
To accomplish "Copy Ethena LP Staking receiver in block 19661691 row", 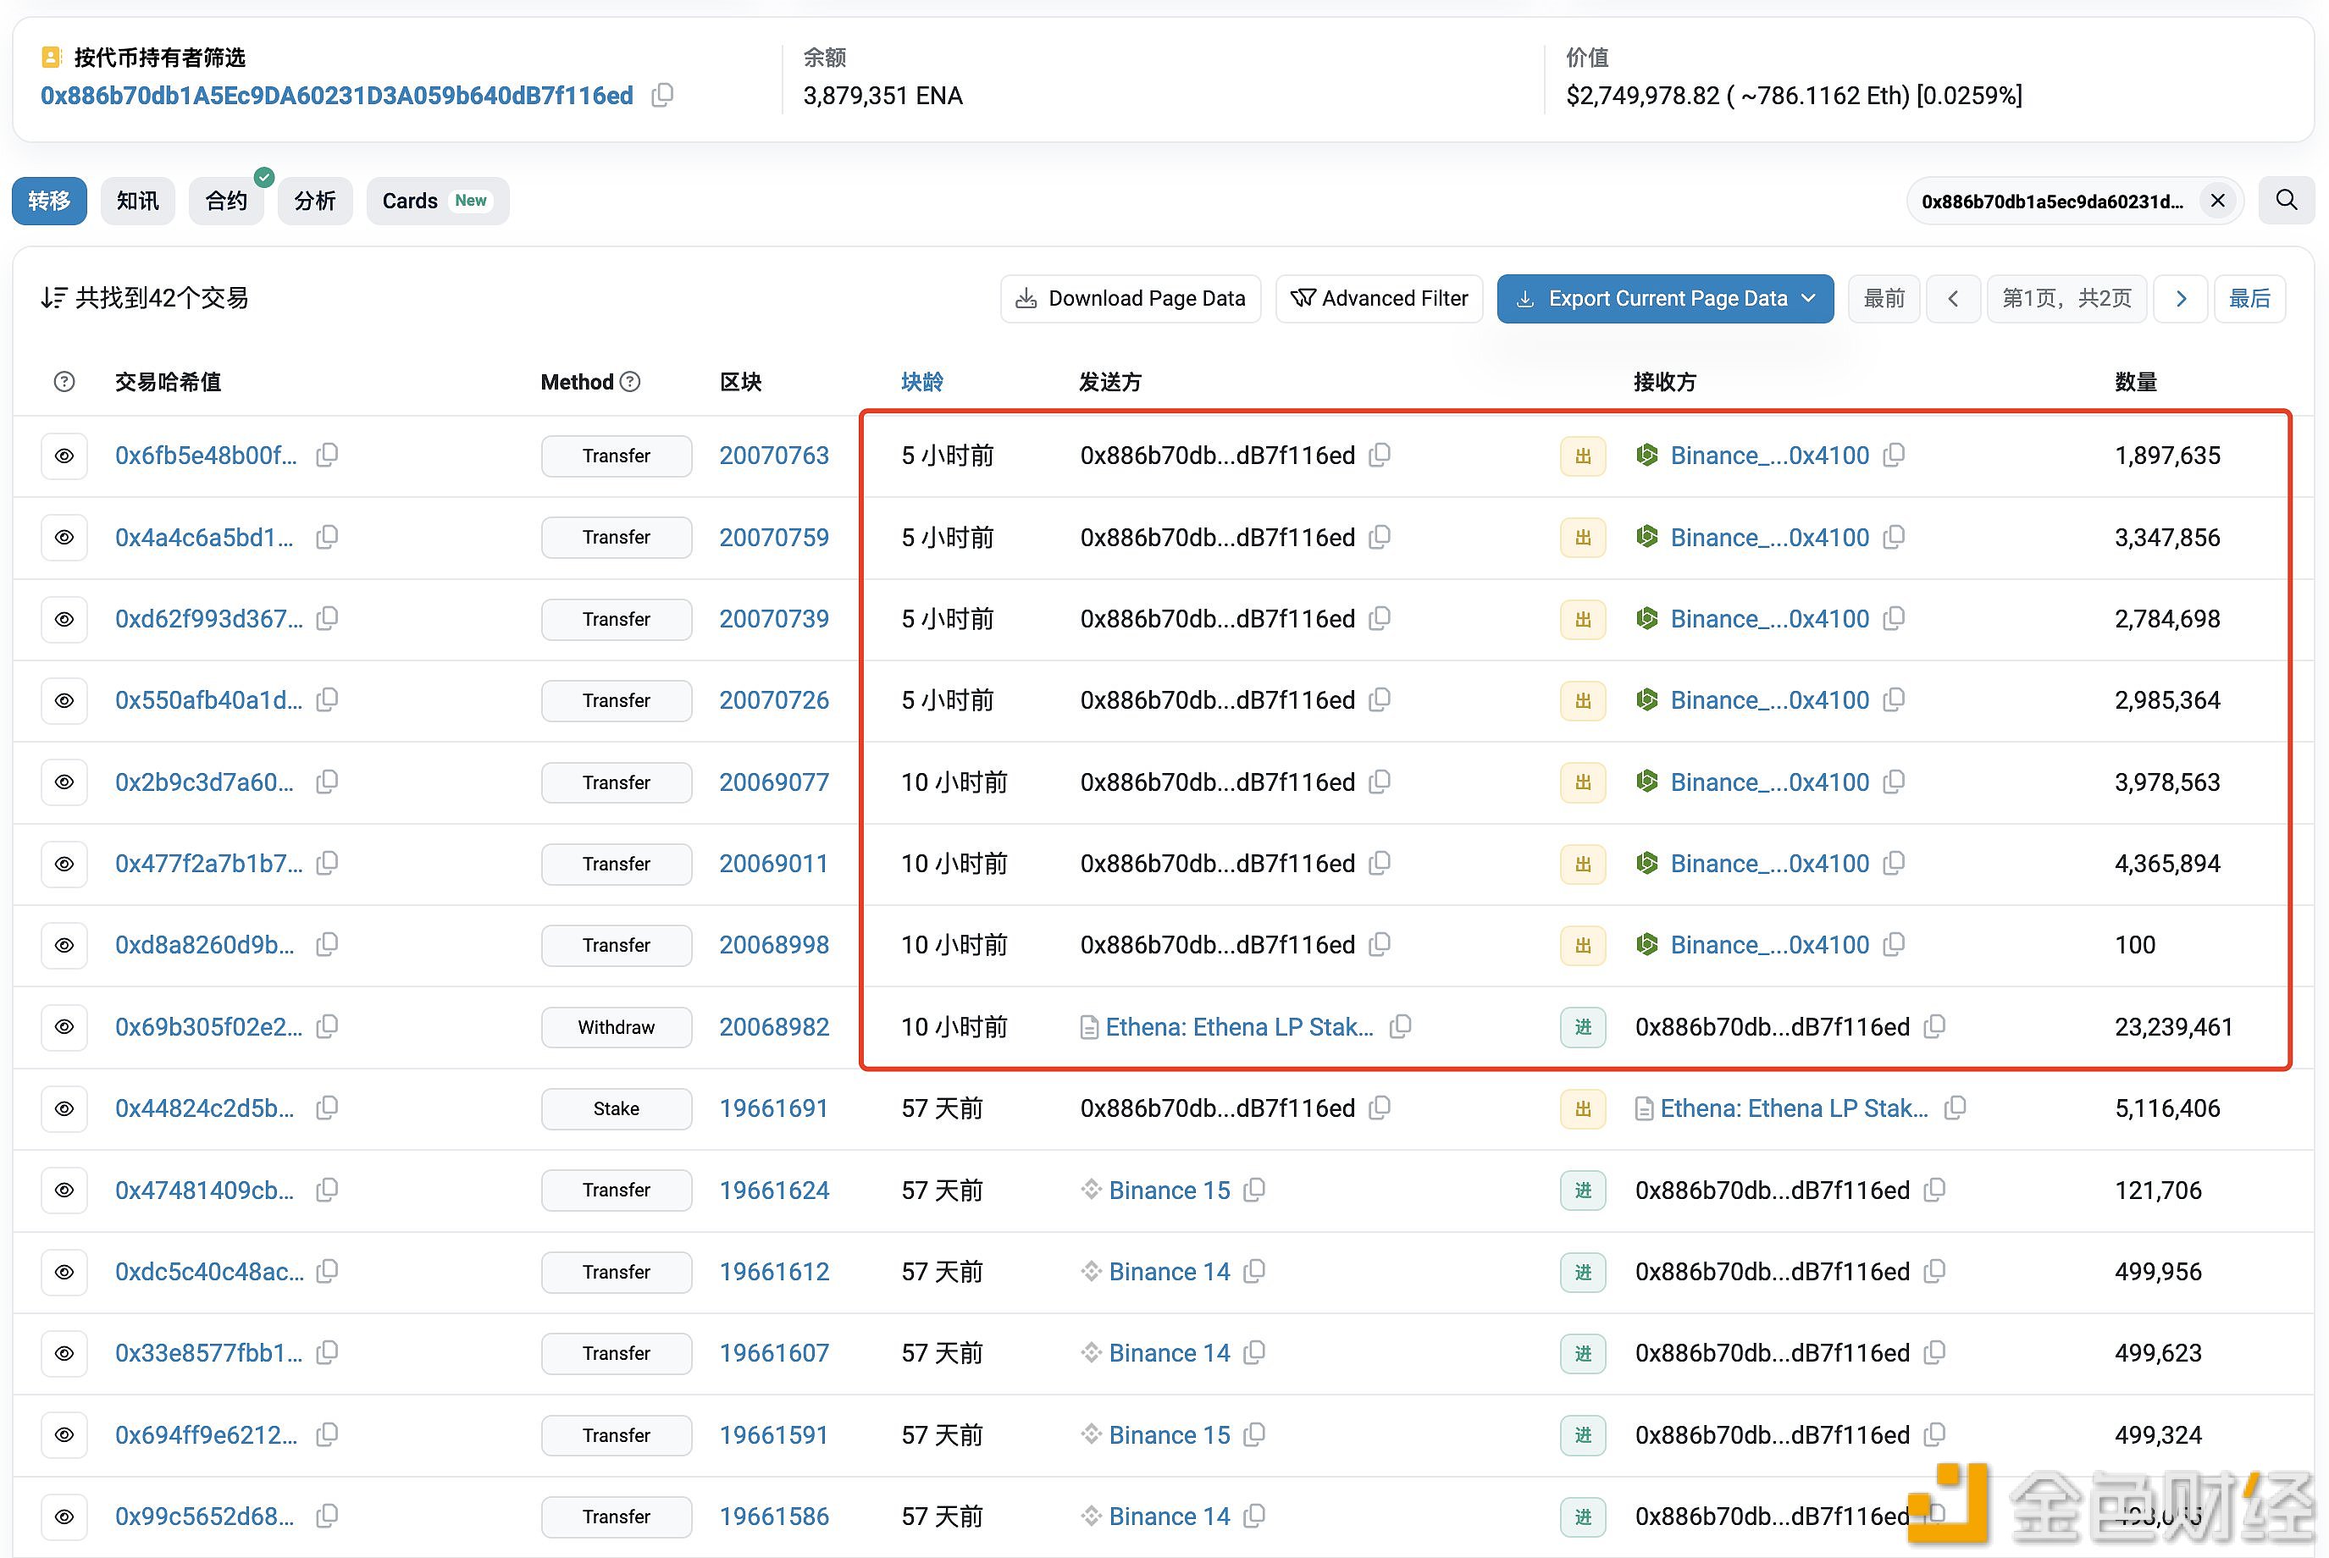I will click(1955, 1108).
